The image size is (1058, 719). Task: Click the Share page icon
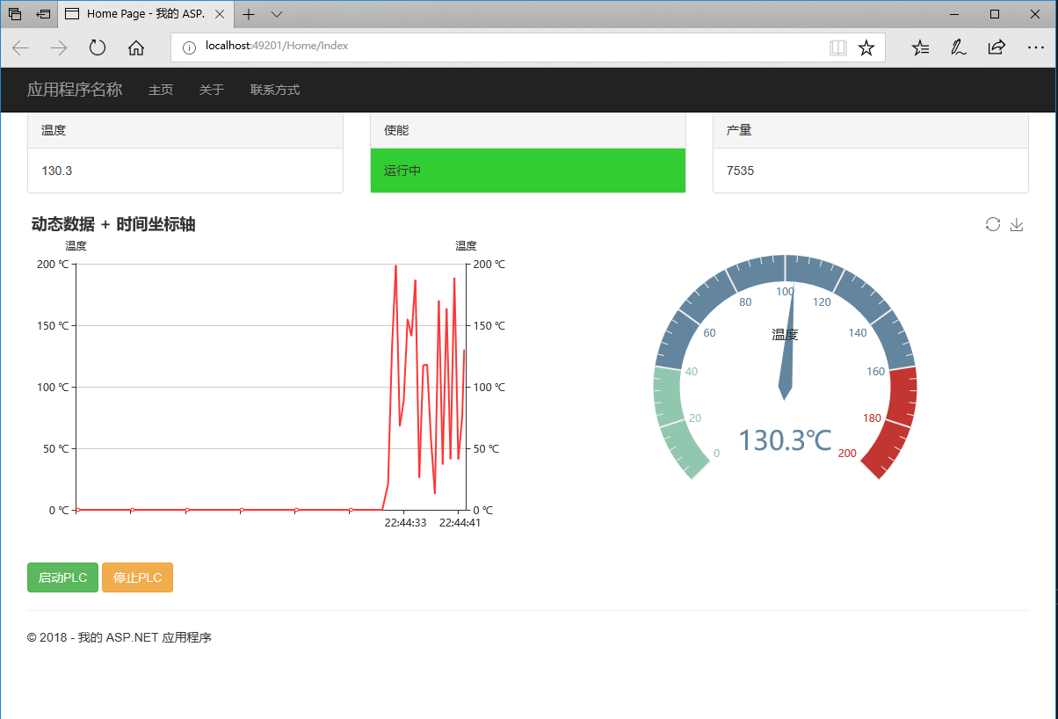[996, 47]
